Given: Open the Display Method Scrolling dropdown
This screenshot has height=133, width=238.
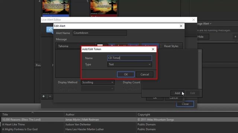Looking at the screenshot, I should 97,82.
